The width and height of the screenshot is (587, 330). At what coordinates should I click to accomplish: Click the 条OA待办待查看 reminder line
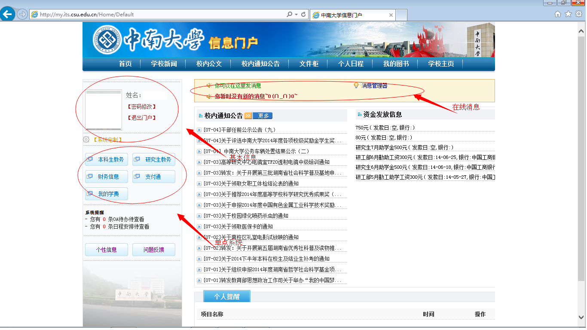click(114, 219)
